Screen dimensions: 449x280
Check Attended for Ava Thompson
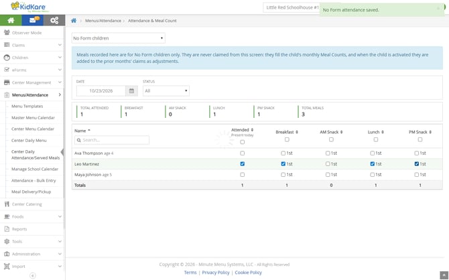point(242,153)
